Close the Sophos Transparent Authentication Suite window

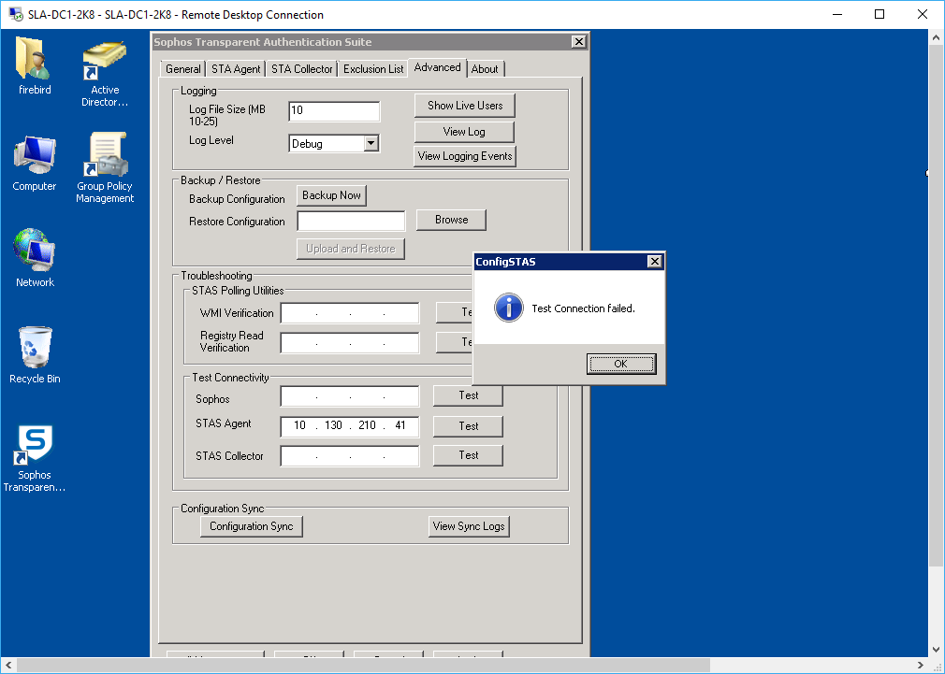coord(578,41)
